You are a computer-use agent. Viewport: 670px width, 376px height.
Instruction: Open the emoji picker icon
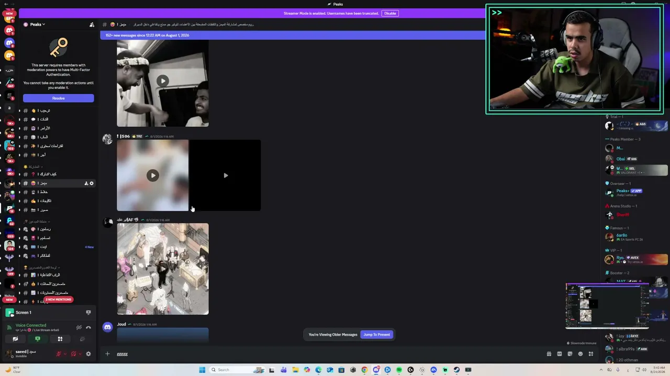click(580, 354)
